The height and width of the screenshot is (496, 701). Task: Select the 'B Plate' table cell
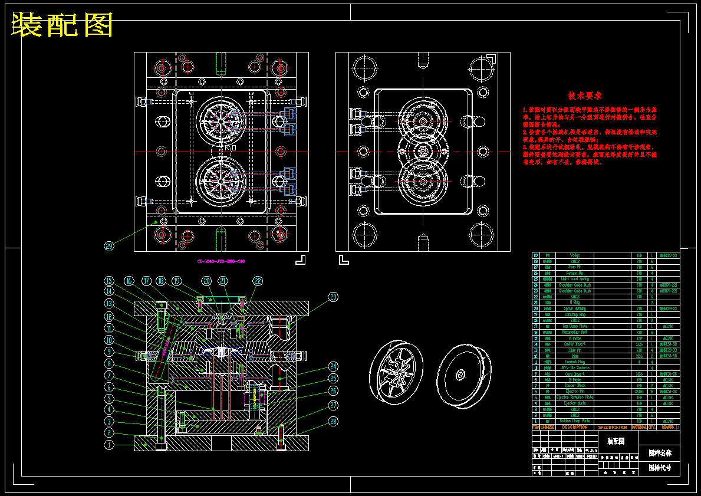pos(574,379)
